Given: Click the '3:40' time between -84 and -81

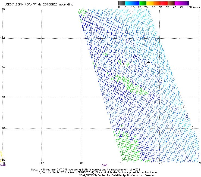Looking at the screenshot, I should pos(105,165).
